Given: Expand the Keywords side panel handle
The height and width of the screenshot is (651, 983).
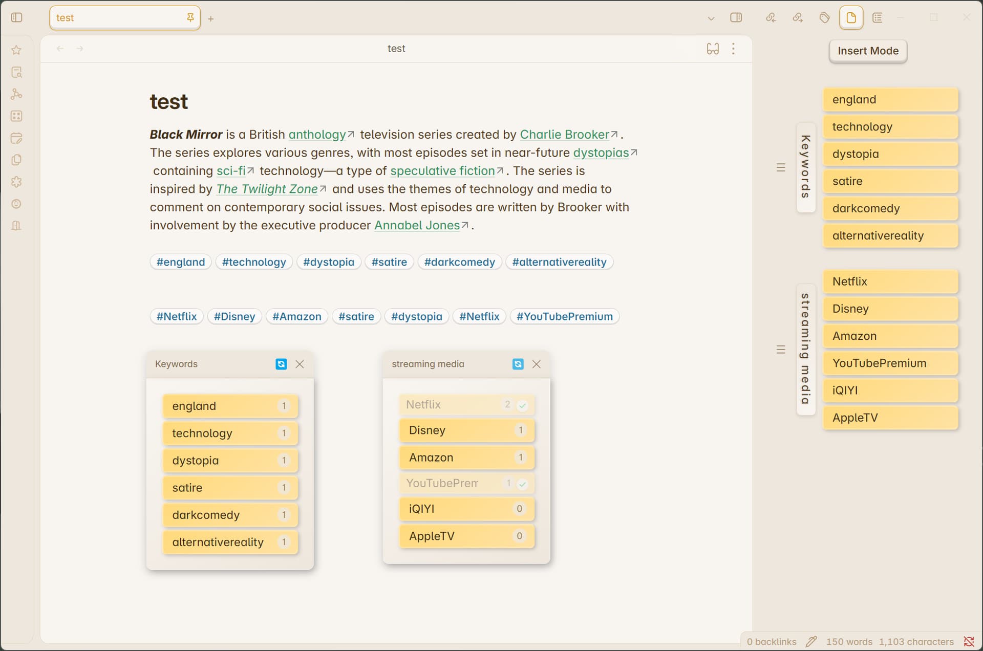Looking at the screenshot, I should coord(780,167).
